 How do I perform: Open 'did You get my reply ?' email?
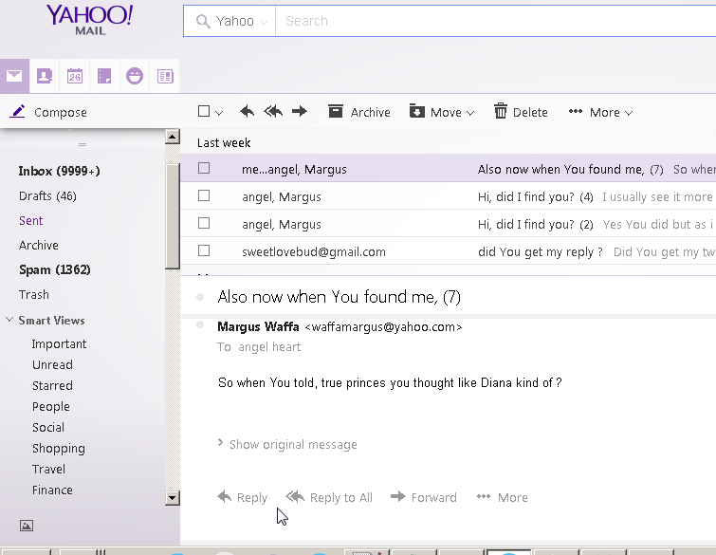449,251
